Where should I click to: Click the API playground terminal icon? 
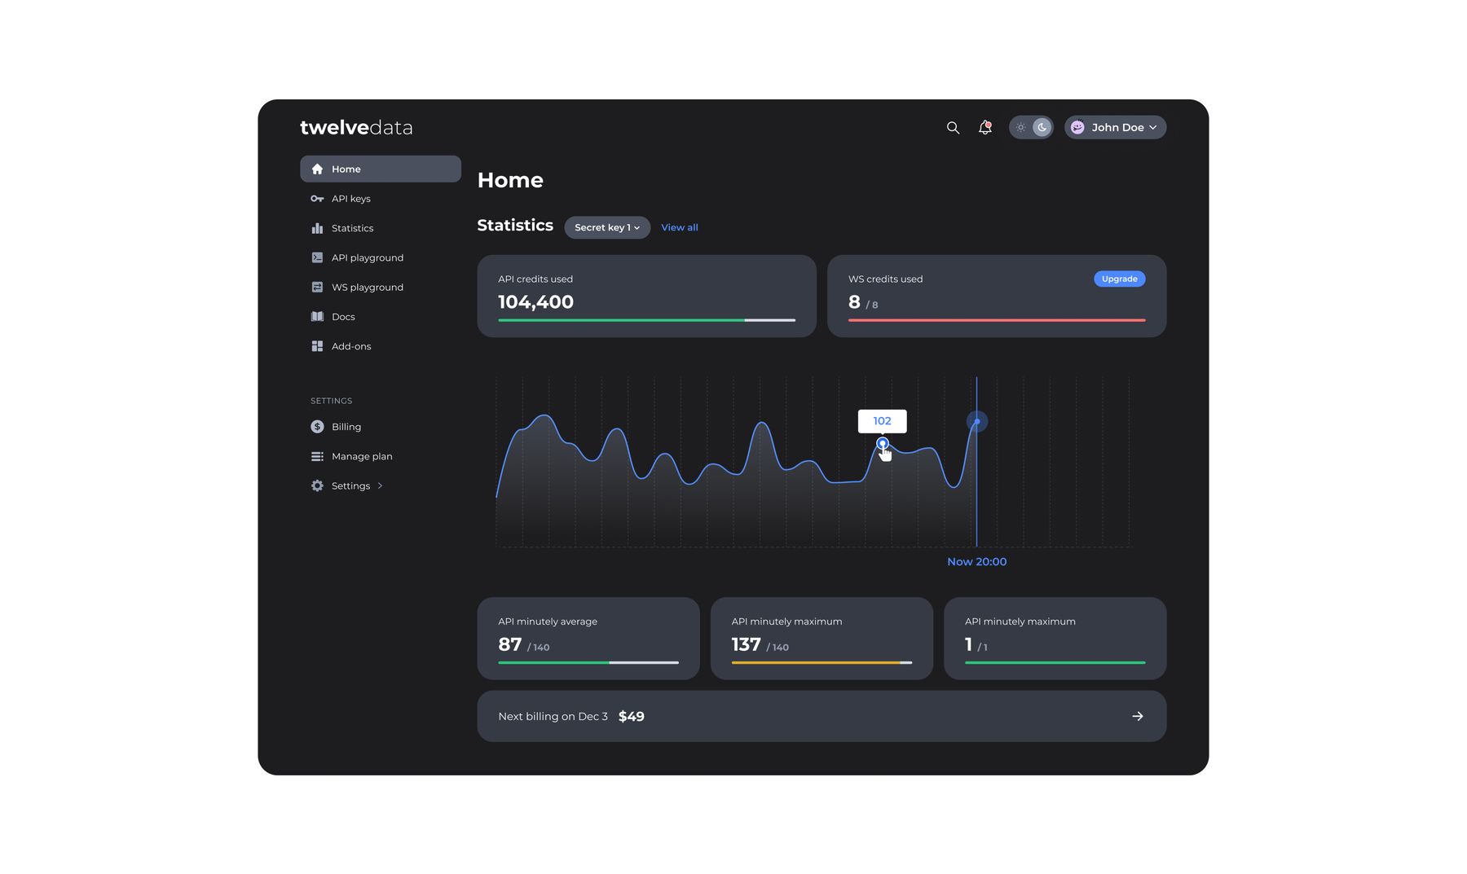[x=317, y=257]
